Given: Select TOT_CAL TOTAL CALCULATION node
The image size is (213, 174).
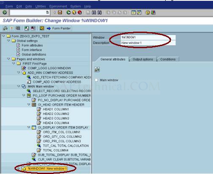Looking at the screenshot, I should pos(66,146).
